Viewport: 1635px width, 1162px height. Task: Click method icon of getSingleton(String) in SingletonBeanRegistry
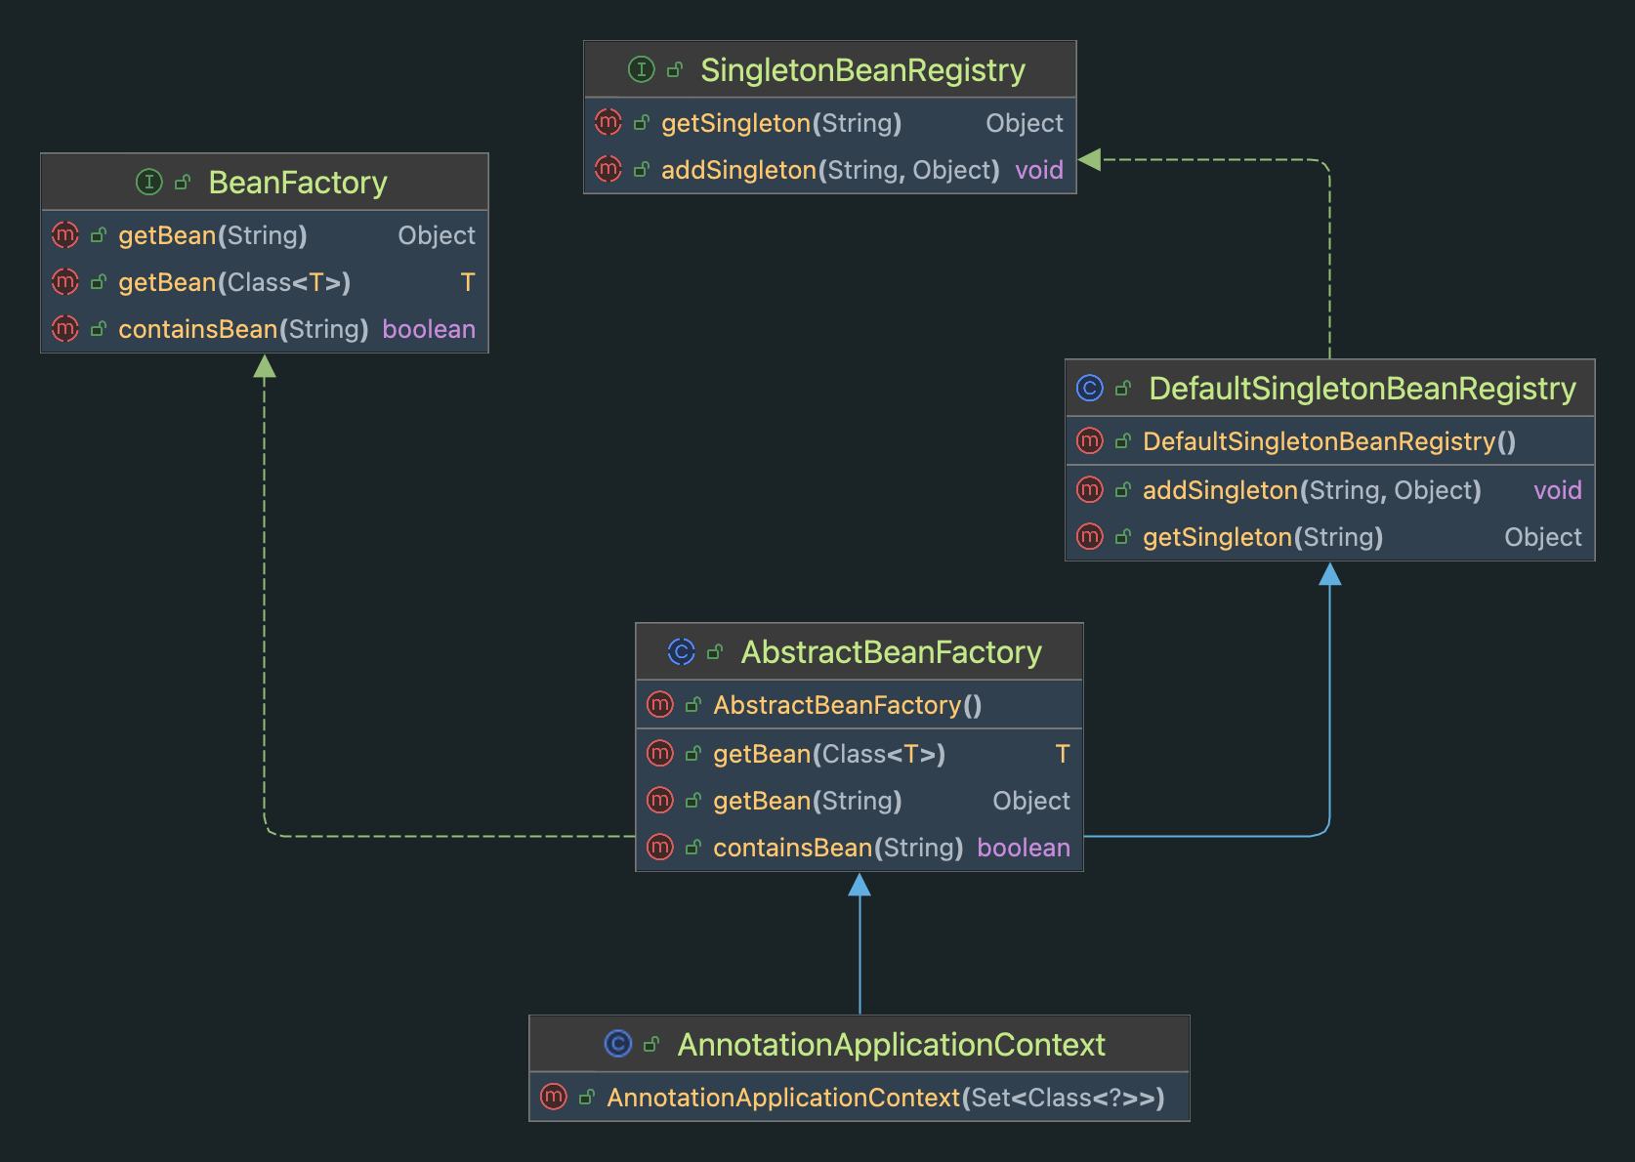(608, 122)
